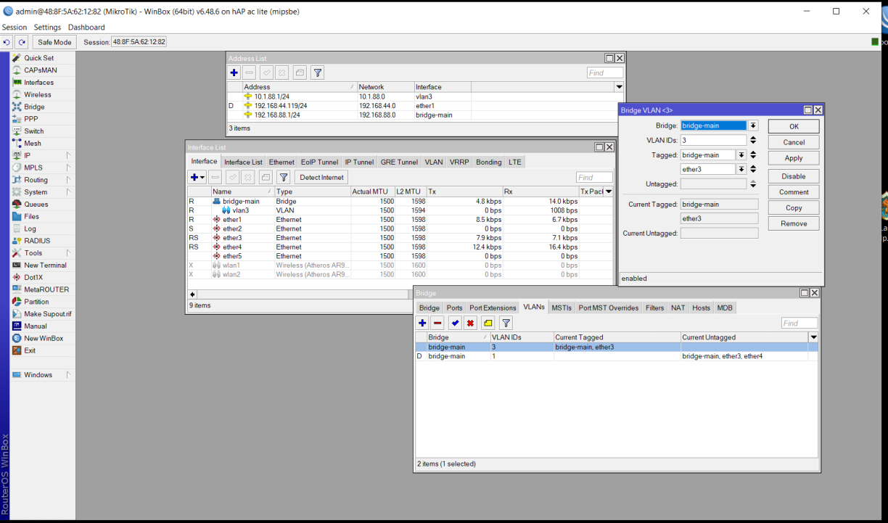Remove selected VLAN in Bridge window
This screenshot has width=888, height=523.
[437, 323]
